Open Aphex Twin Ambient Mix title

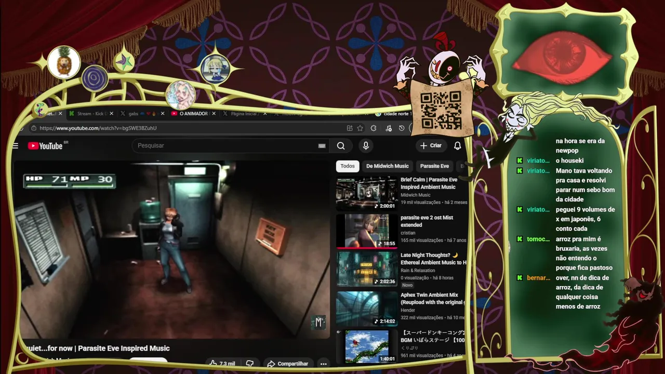(x=432, y=299)
